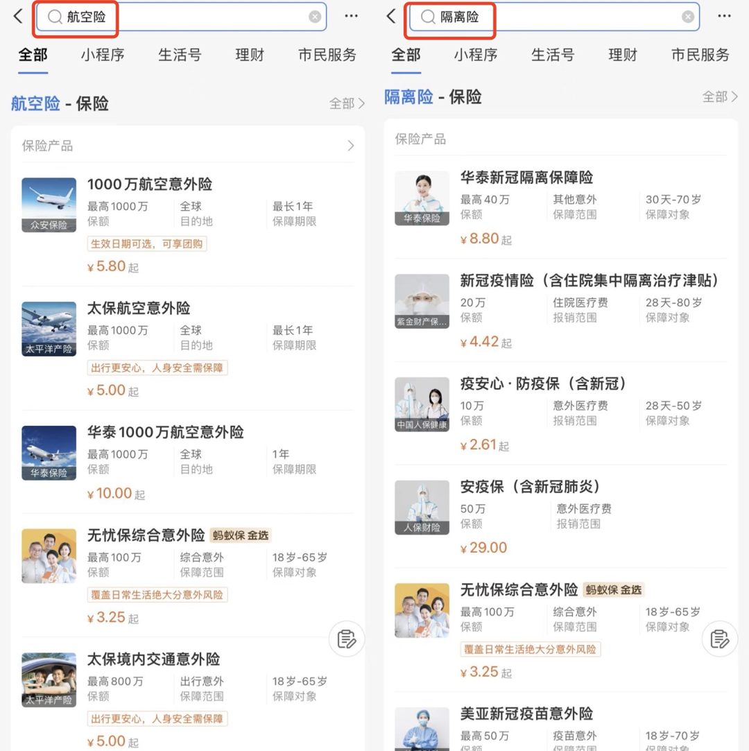749x751 pixels.
Task: Open 华泰保险 airplane thumbnail
Action: tap(49, 453)
